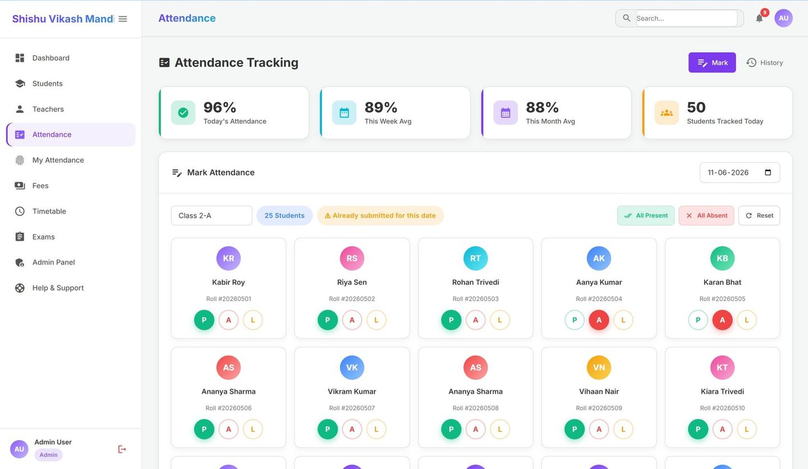
Task: Click the logout icon beside Admin User
Action: point(122,449)
